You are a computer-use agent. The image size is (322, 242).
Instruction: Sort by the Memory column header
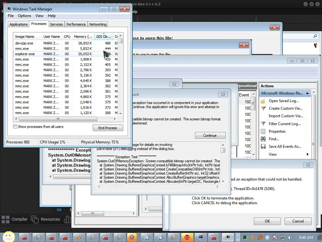click(x=83, y=37)
